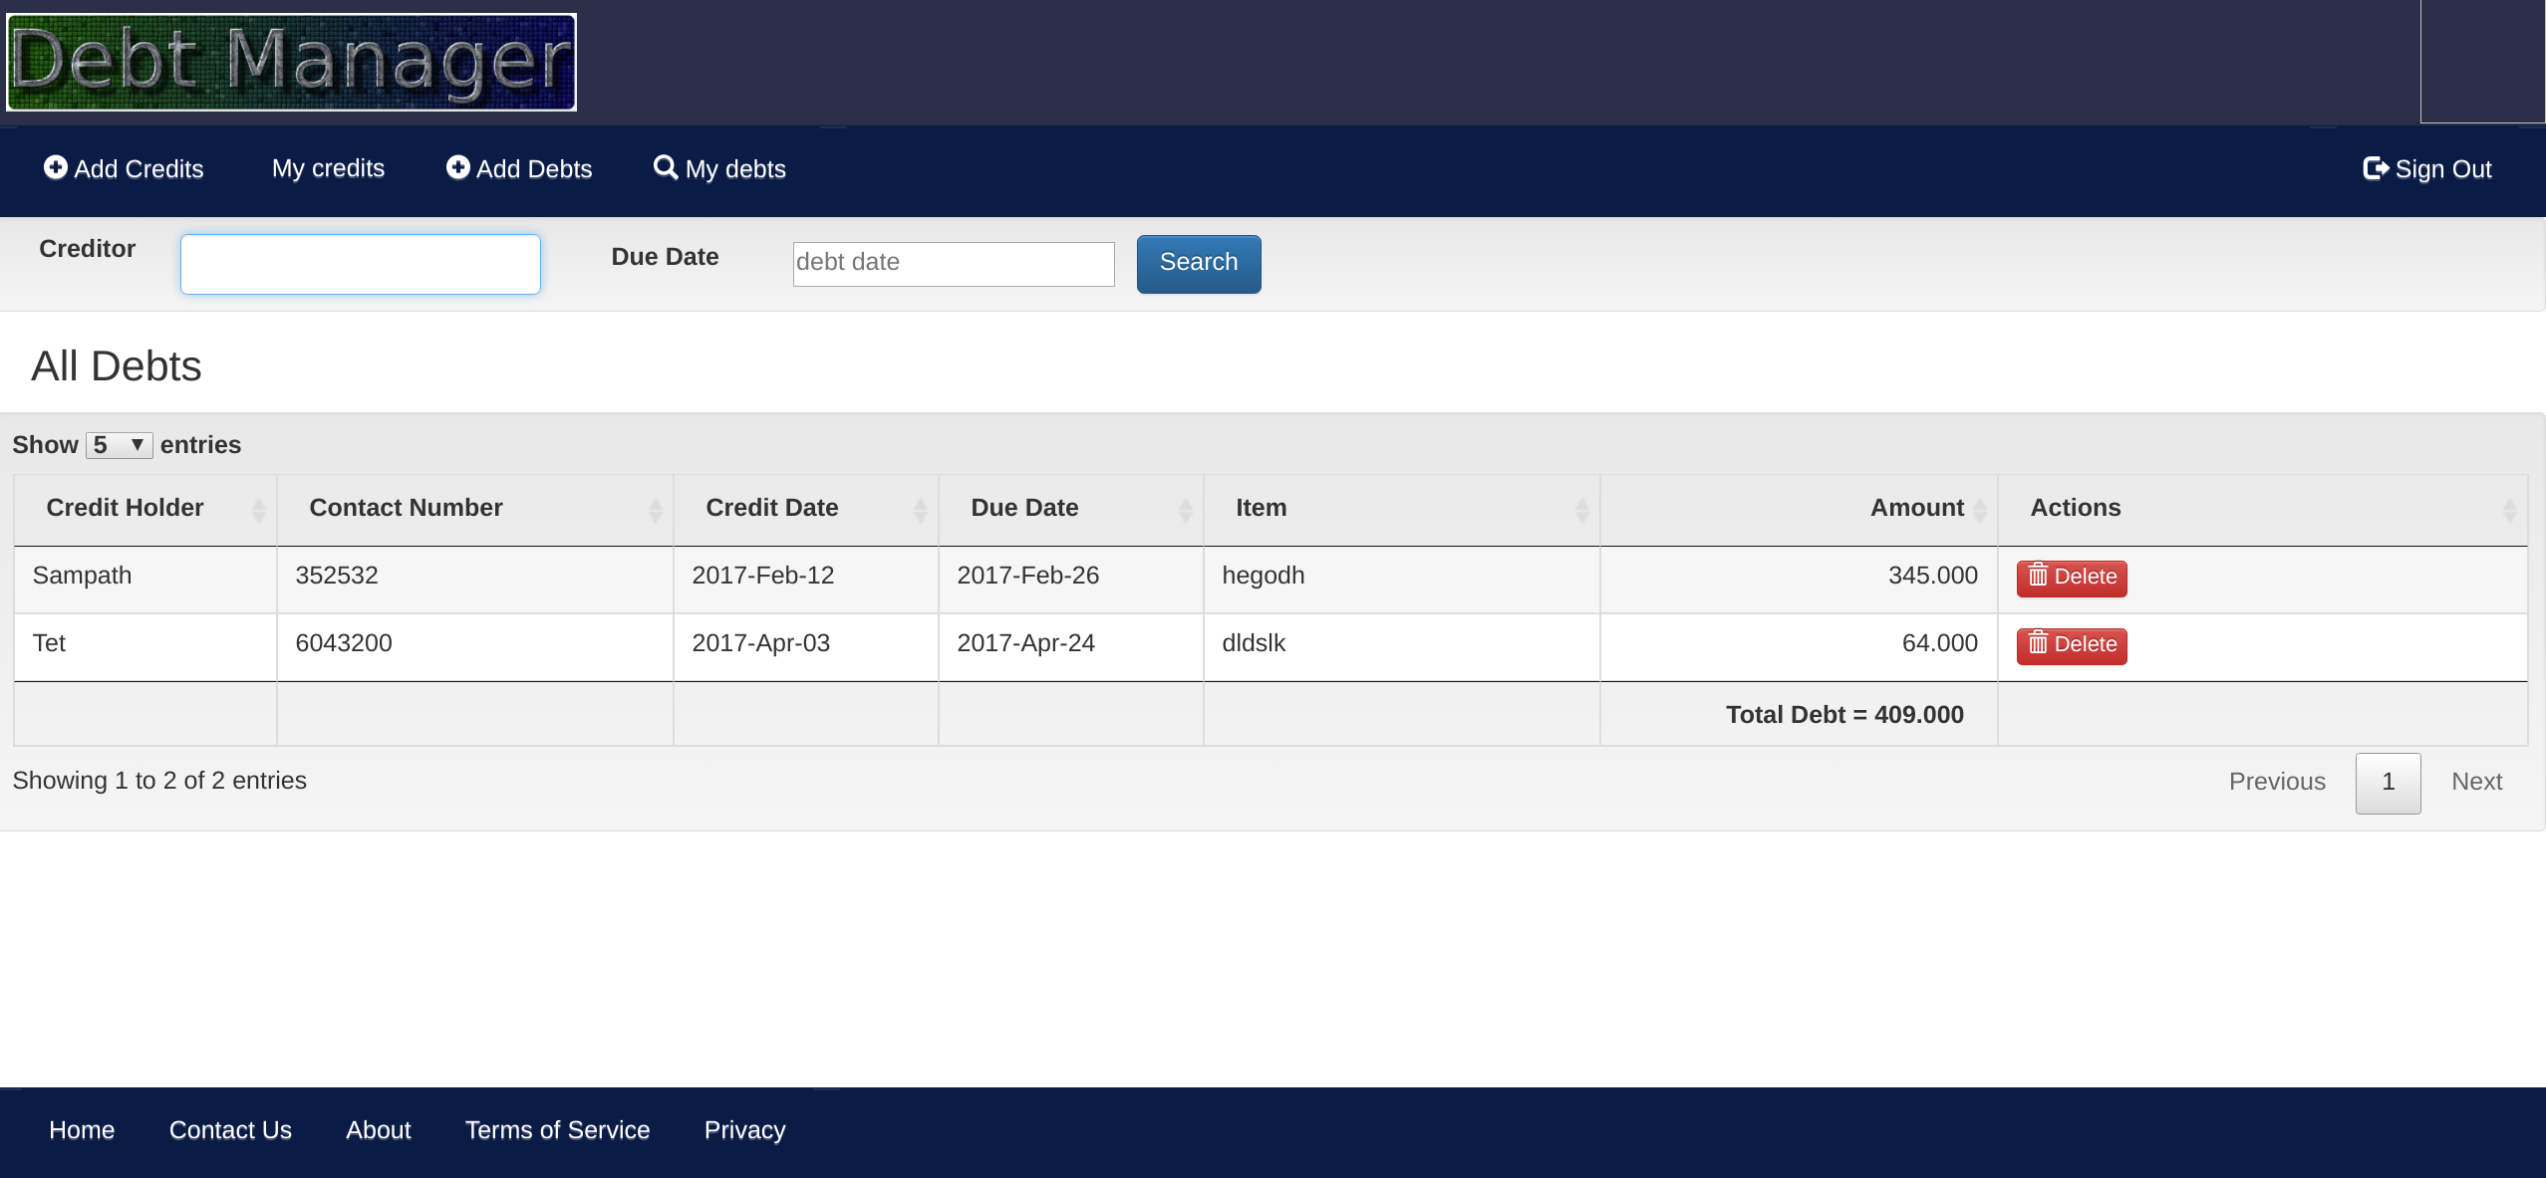The width and height of the screenshot is (2546, 1178).
Task: Sort by the Item column arrows
Action: (1582, 510)
